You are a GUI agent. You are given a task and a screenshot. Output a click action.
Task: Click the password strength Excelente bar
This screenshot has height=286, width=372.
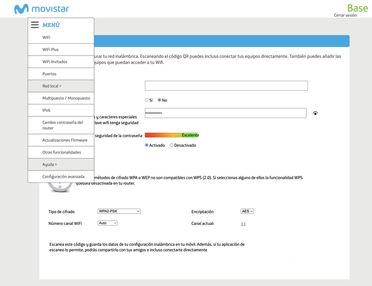tap(171, 135)
